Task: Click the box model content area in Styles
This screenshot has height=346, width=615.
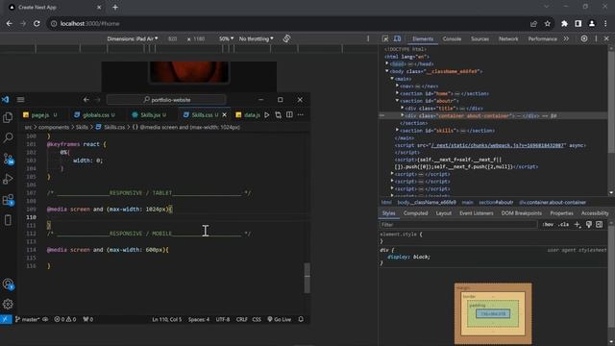Action: coord(493,314)
